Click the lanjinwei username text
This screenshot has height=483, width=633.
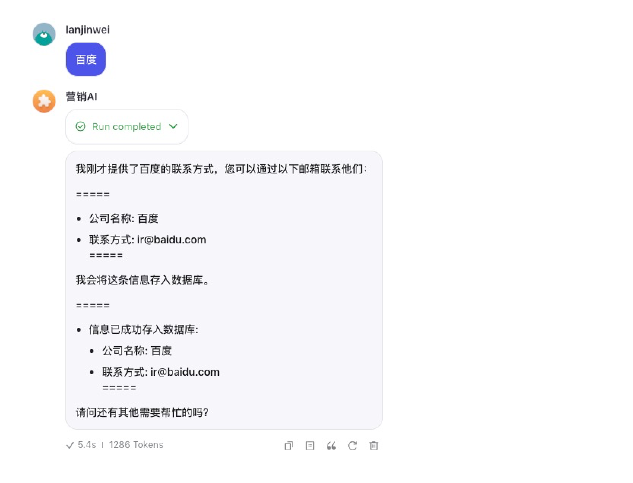pyautogui.click(x=88, y=30)
